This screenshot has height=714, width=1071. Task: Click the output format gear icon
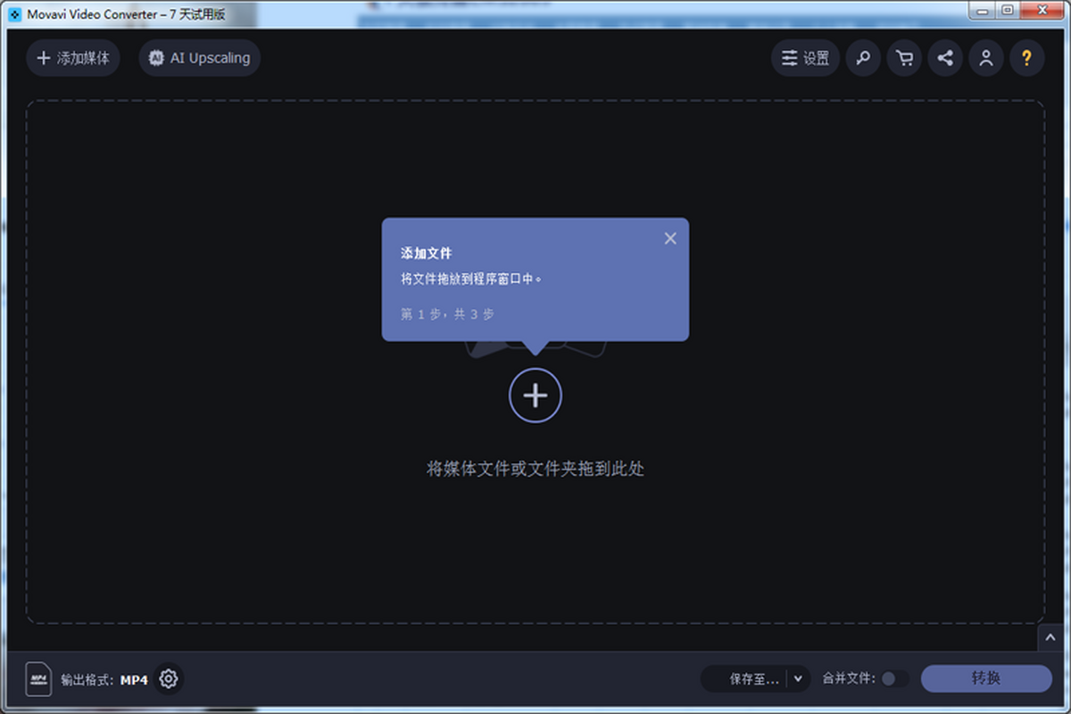click(x=168, y=679)
